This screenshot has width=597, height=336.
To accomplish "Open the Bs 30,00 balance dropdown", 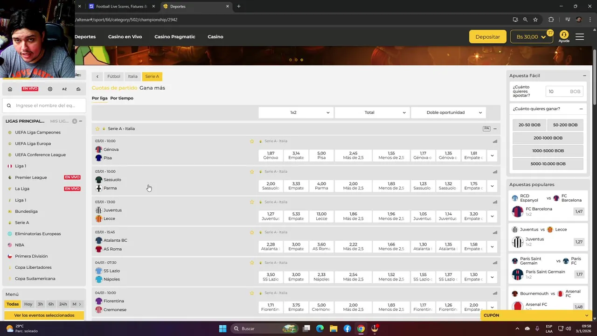I will 531,37.
